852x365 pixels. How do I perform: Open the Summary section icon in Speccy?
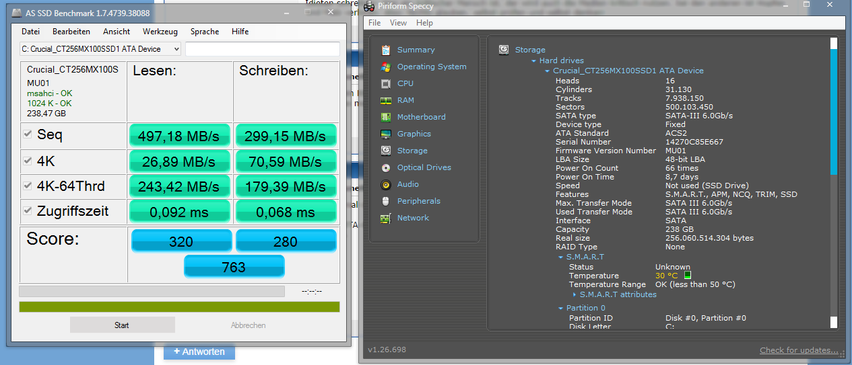coord(386,50)
